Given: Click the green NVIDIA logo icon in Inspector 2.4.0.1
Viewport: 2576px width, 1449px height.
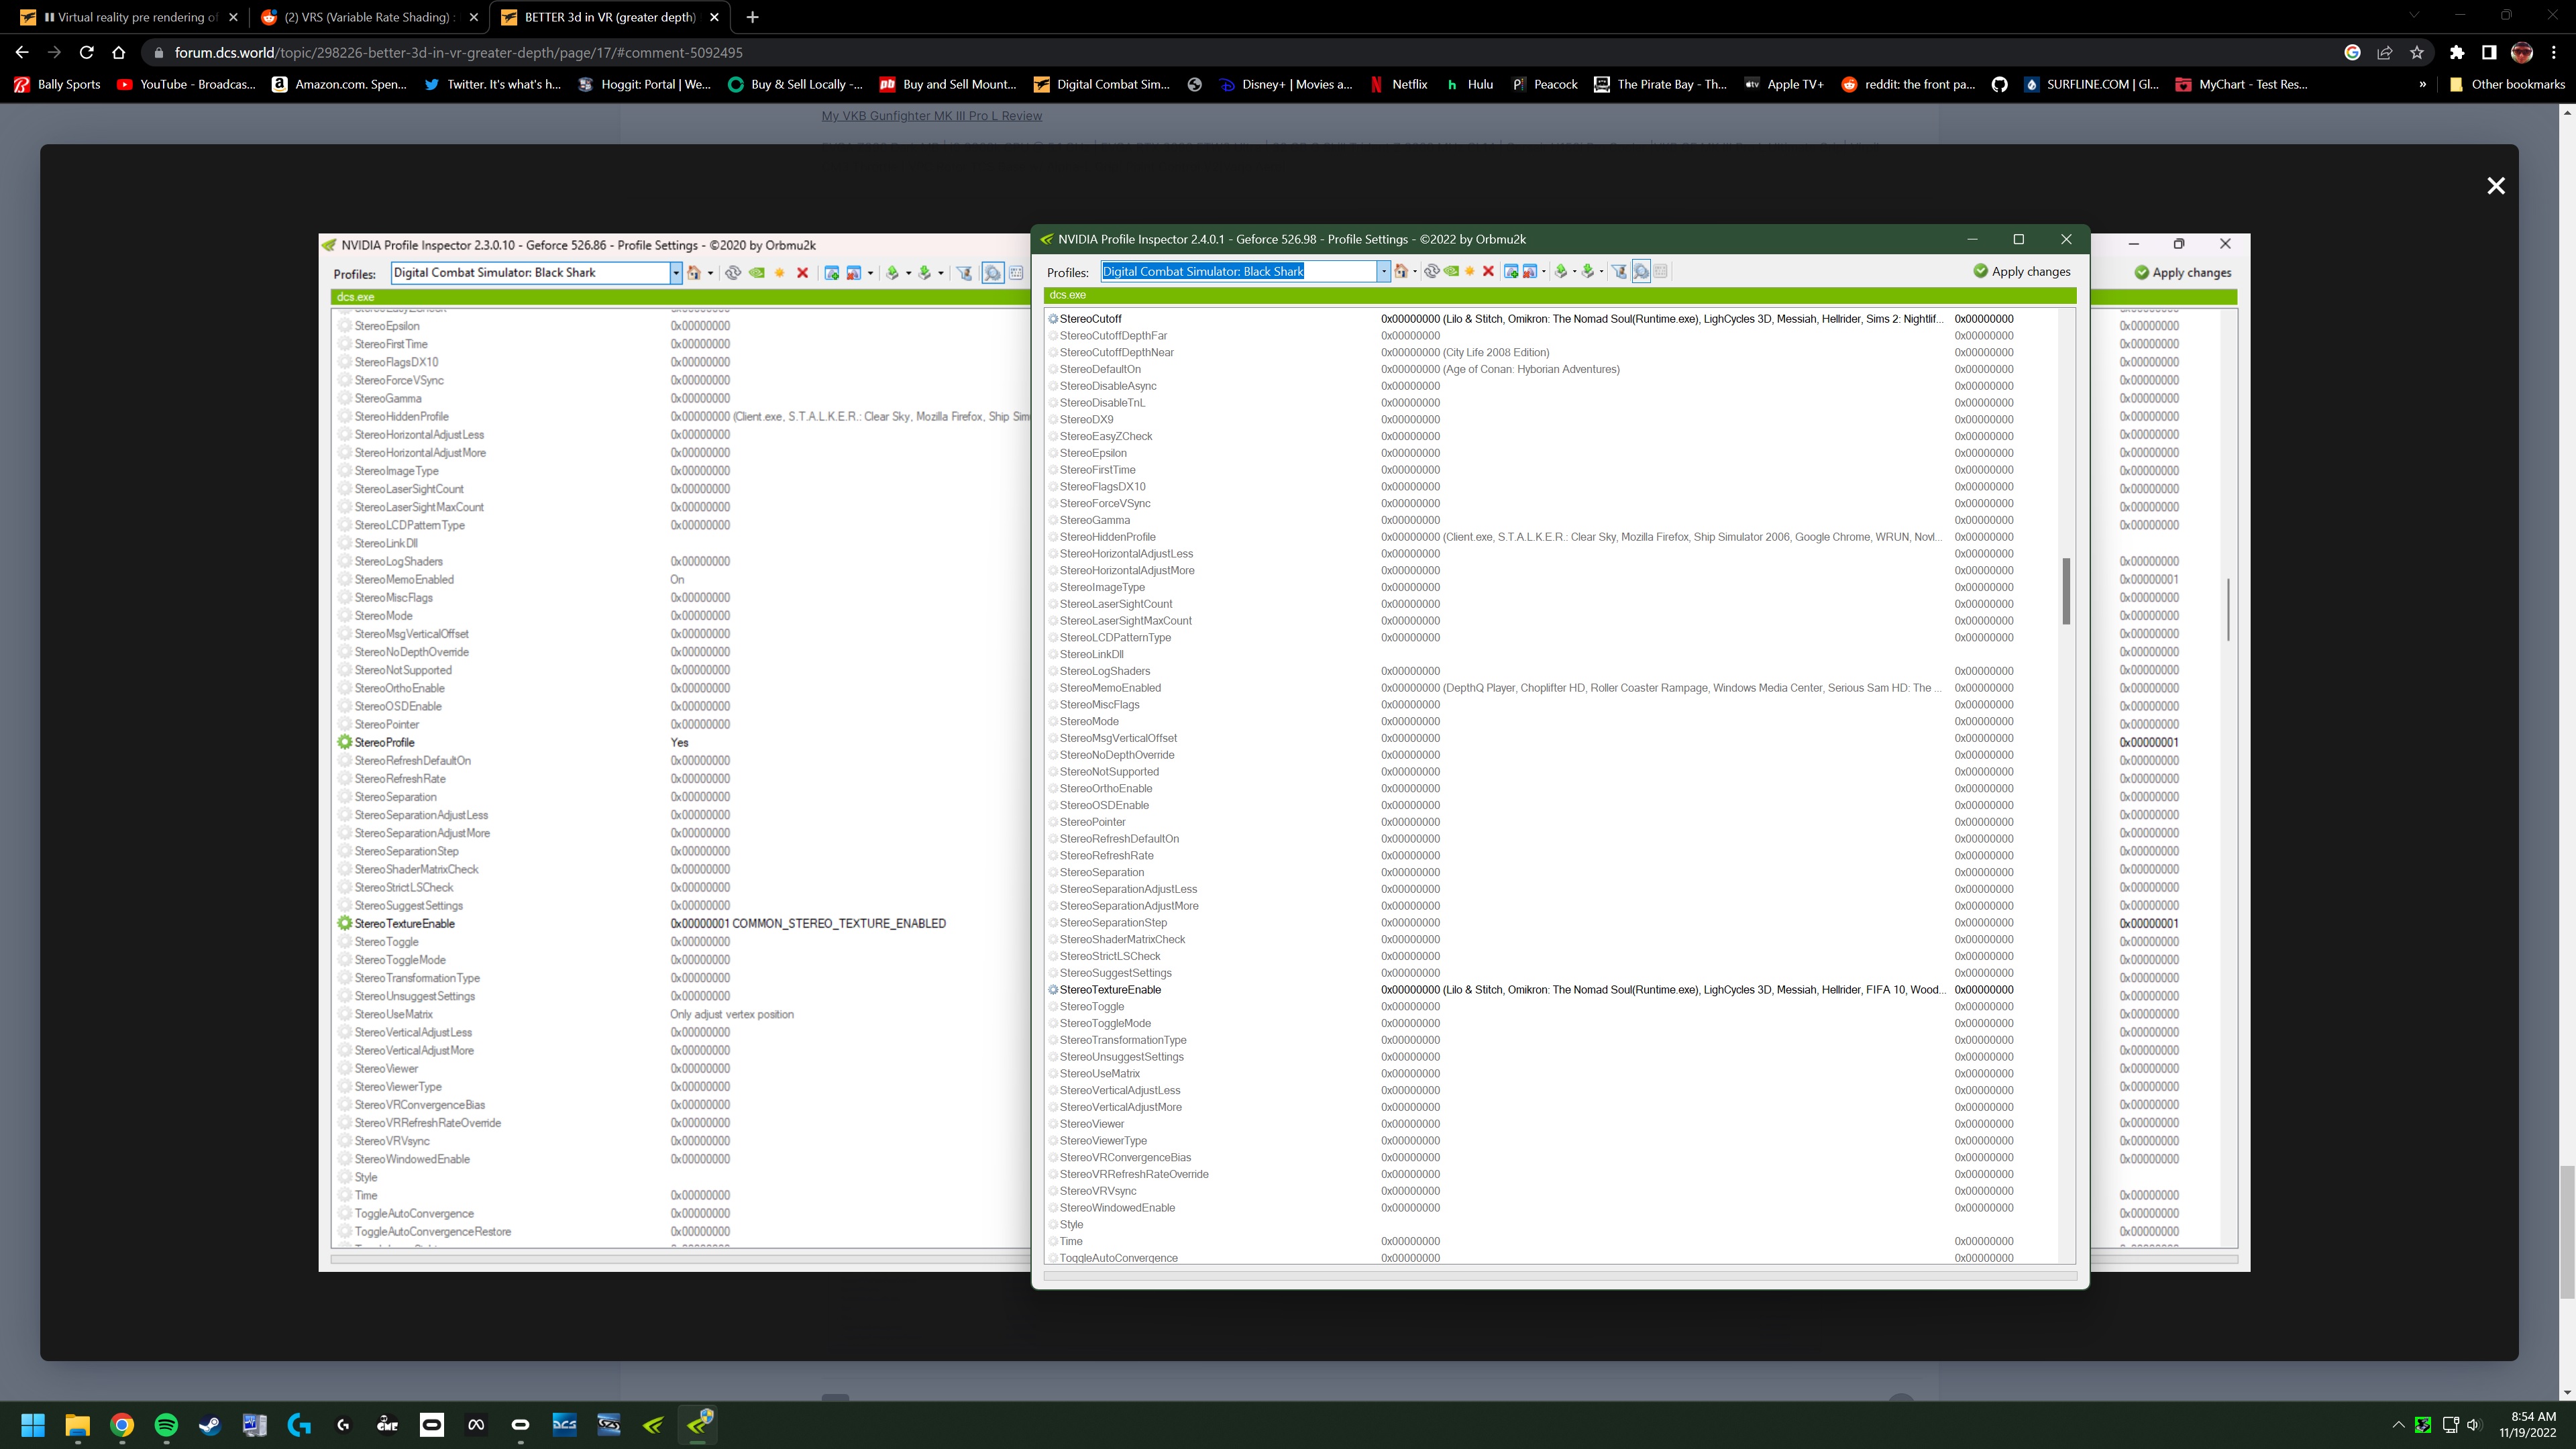Looking at the screenshot, I should (1451, 271).
